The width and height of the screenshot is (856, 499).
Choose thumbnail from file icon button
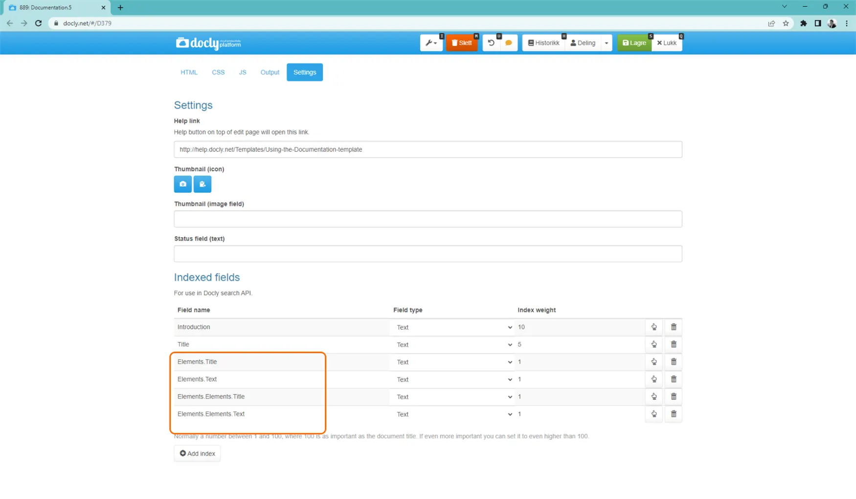coord(203,184)
